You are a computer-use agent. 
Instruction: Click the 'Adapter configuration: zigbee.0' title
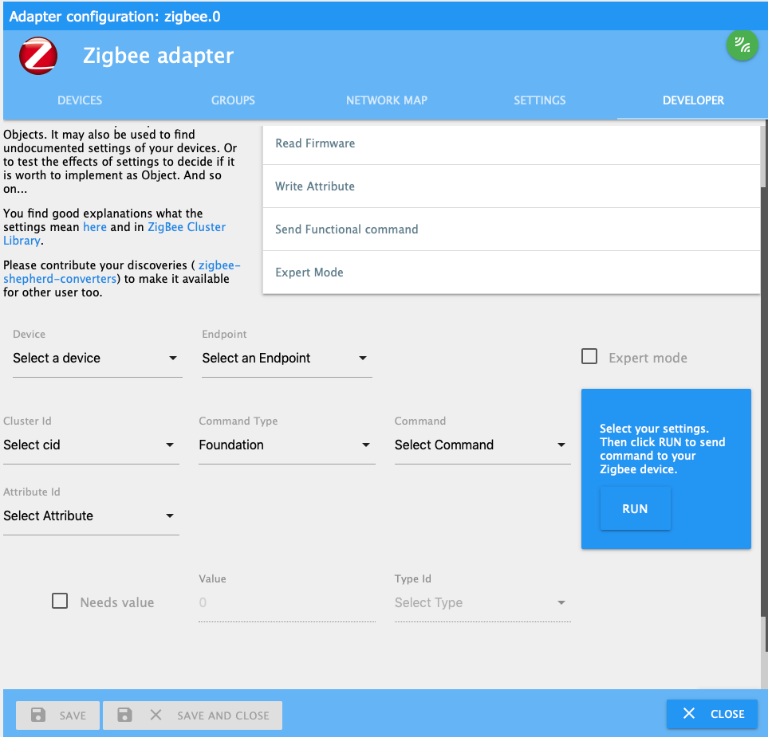point(115,17)
